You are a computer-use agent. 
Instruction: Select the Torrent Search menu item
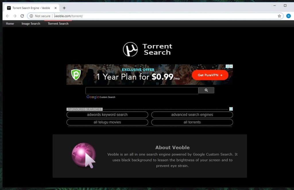tap(58, 23)
